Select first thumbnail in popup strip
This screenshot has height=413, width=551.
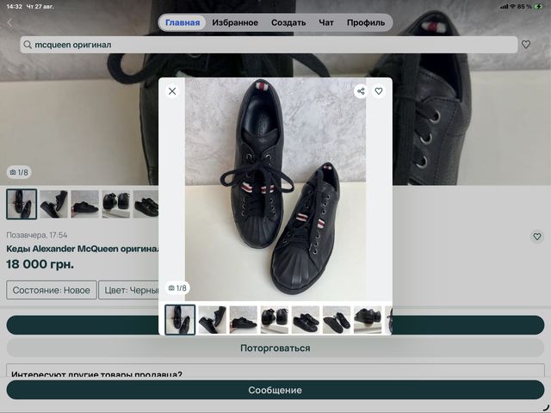[x=180, y=319]
